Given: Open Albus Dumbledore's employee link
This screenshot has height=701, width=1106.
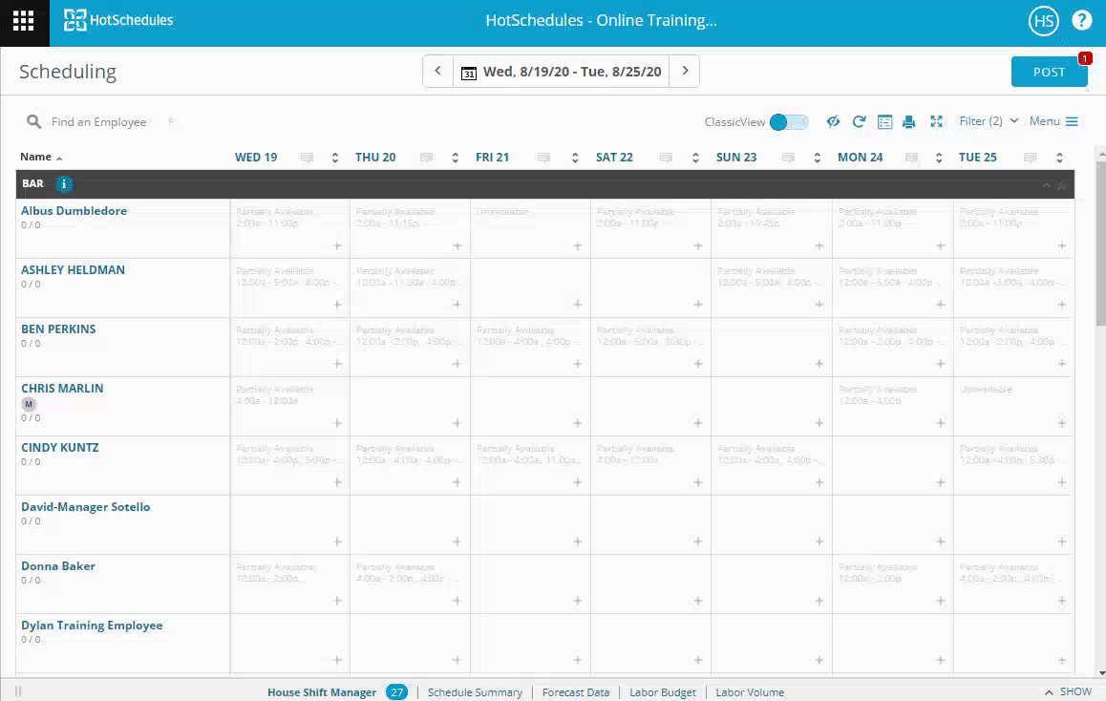Looking at the screenshot, I should 74,211.
